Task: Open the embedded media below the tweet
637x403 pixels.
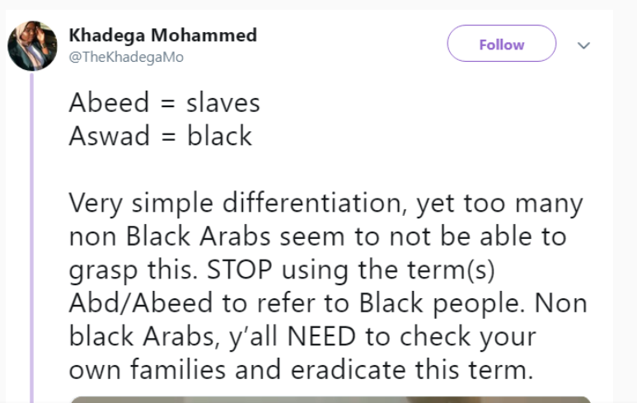Action: point(330,400)
